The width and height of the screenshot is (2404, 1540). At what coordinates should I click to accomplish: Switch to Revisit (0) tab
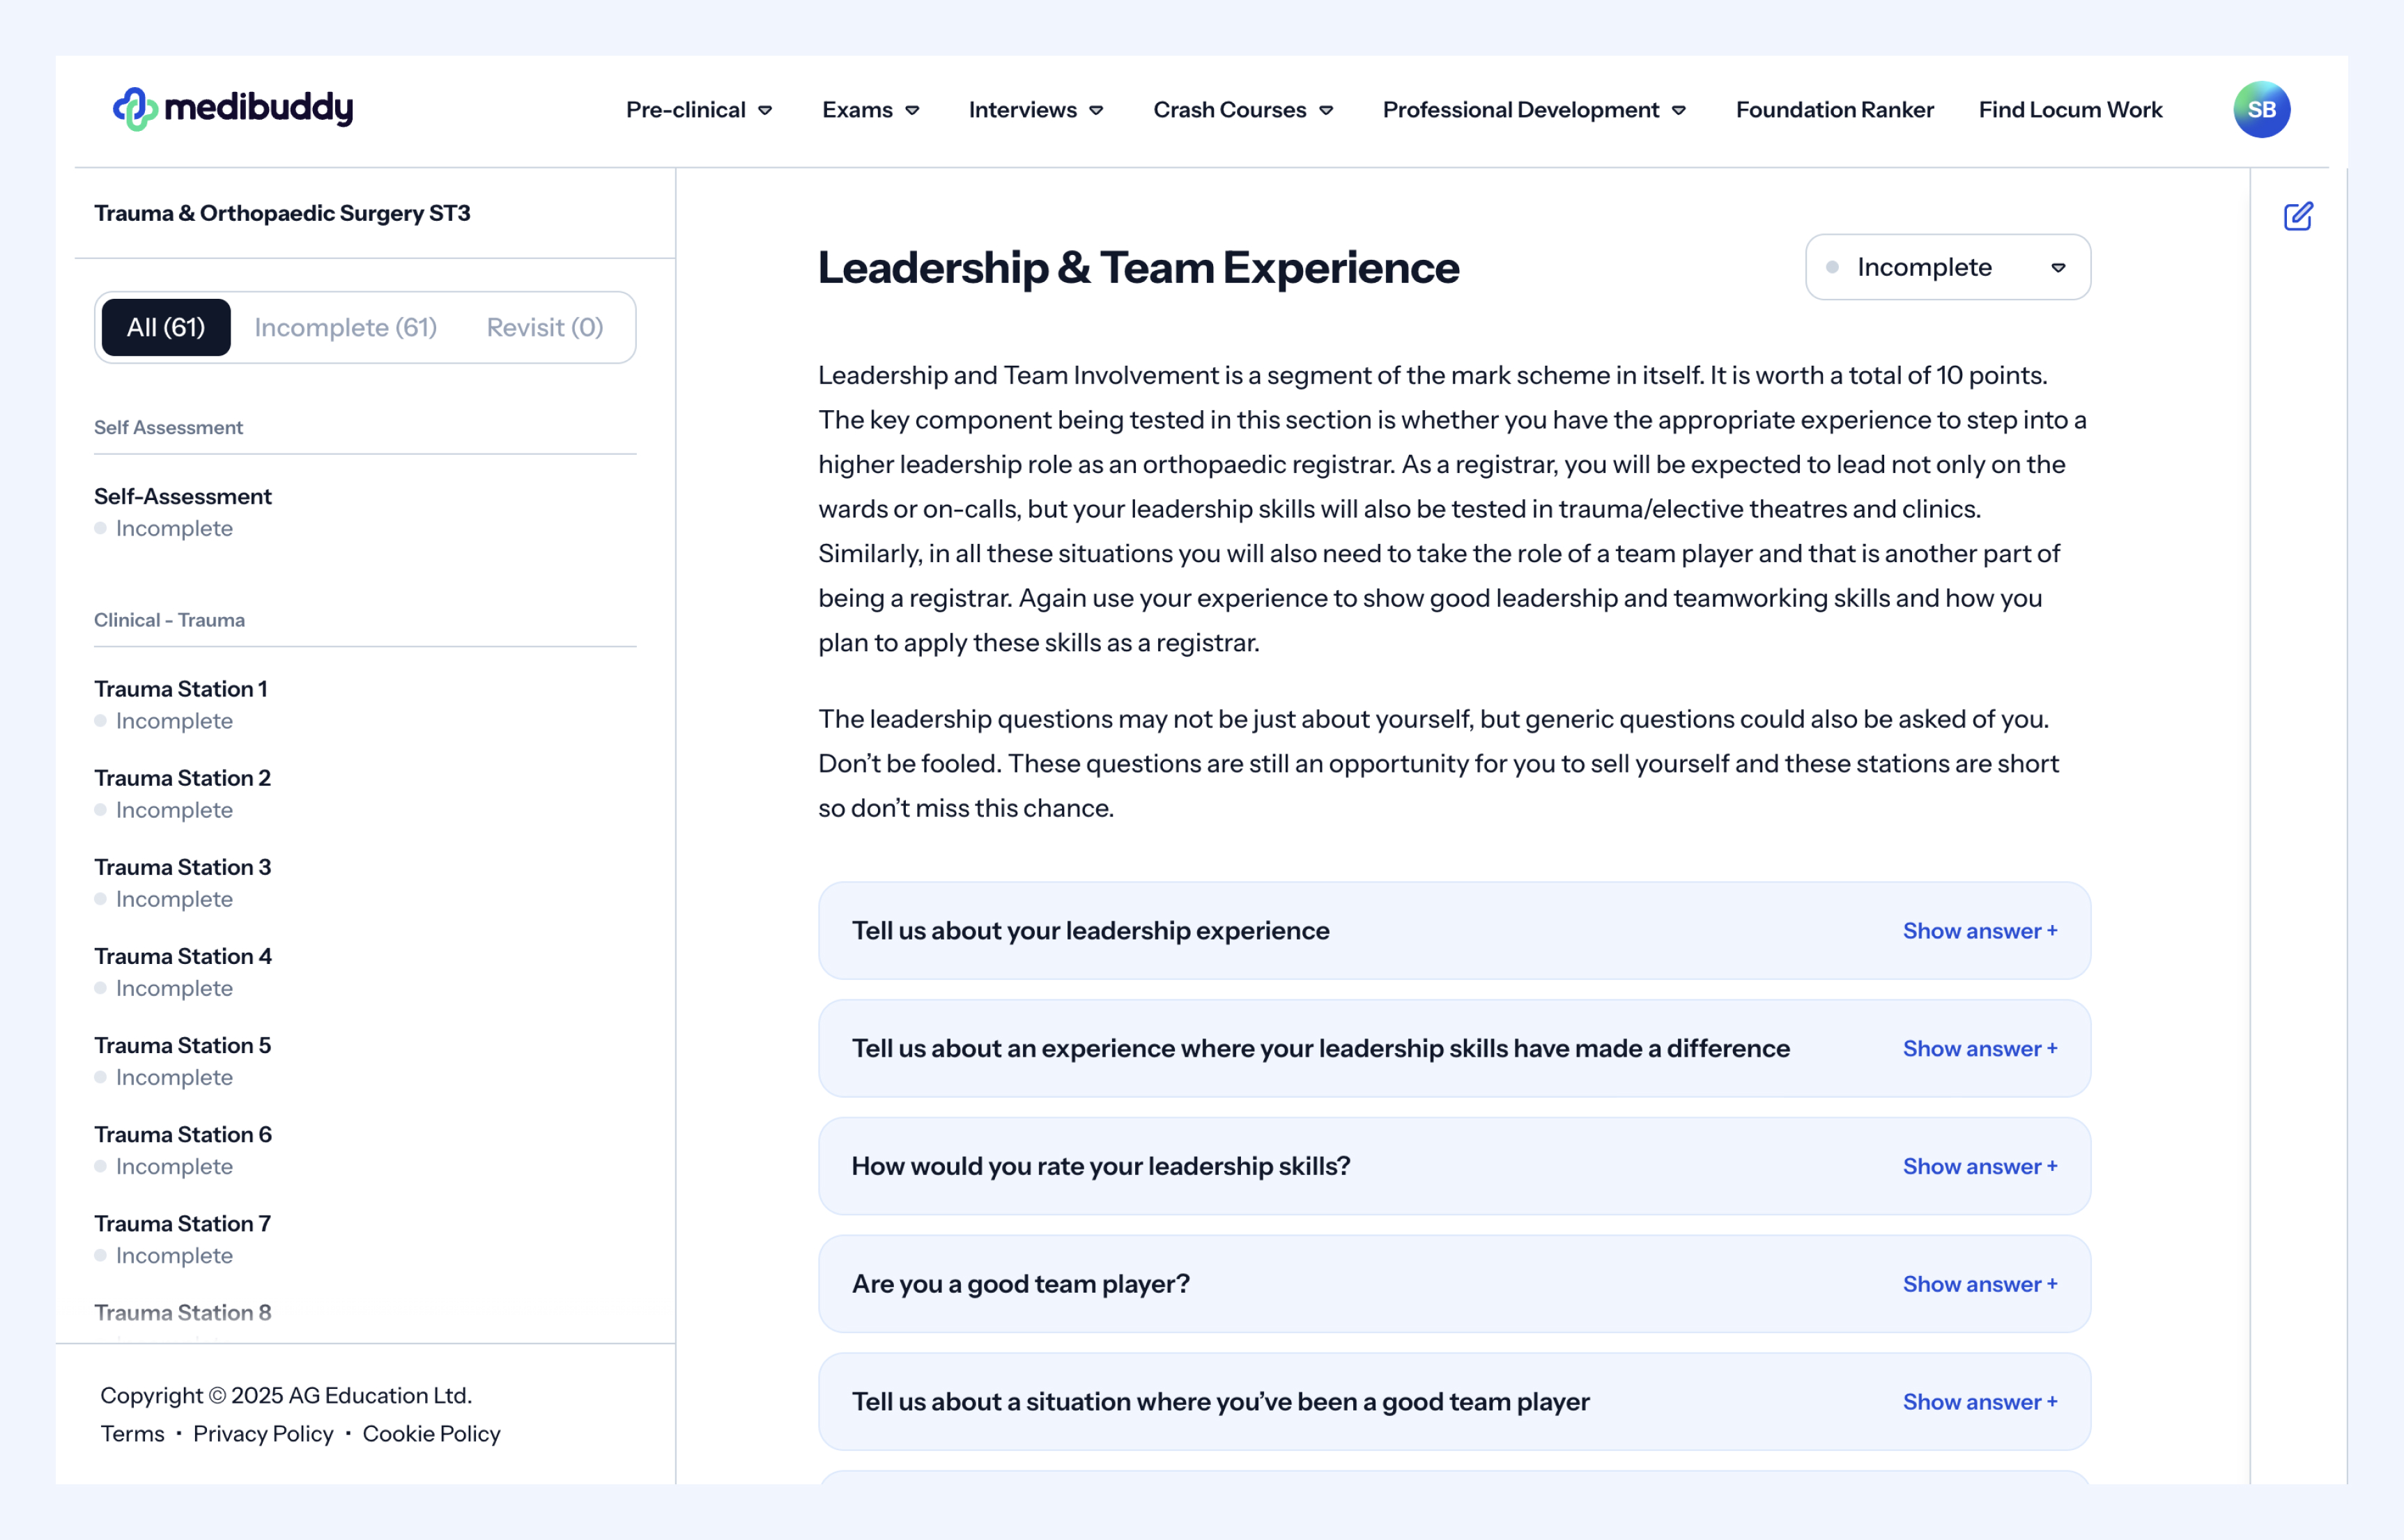click(x=544, y=327)
